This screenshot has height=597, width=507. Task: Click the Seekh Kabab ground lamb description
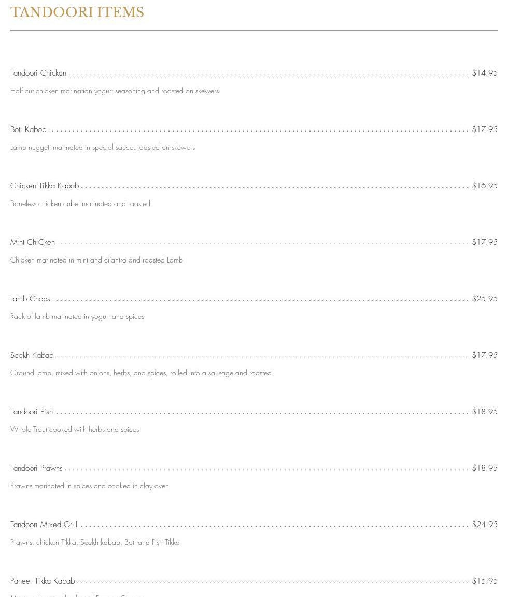tap(141, 373)
